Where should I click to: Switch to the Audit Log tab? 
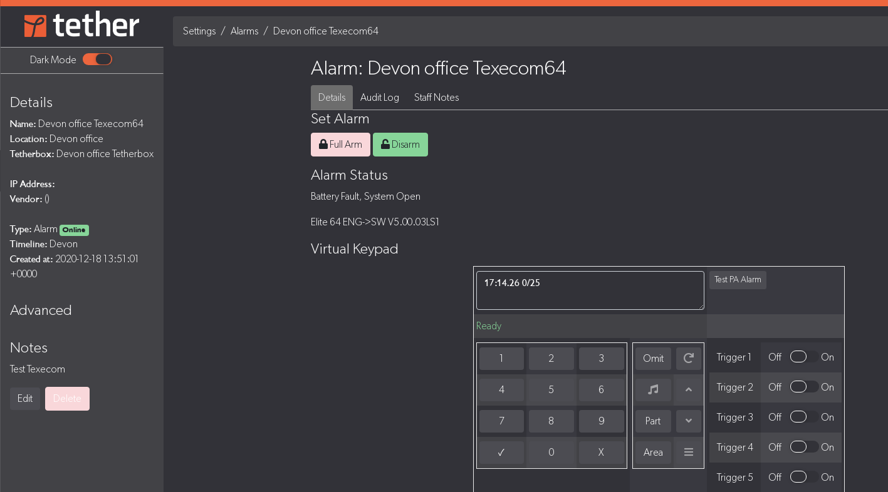[x=379, y=97]
